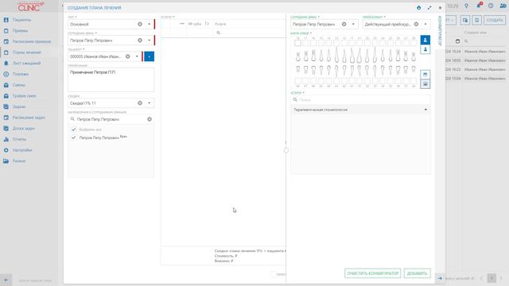
Task: Clear the Основной type field
Action: point(140,24)
